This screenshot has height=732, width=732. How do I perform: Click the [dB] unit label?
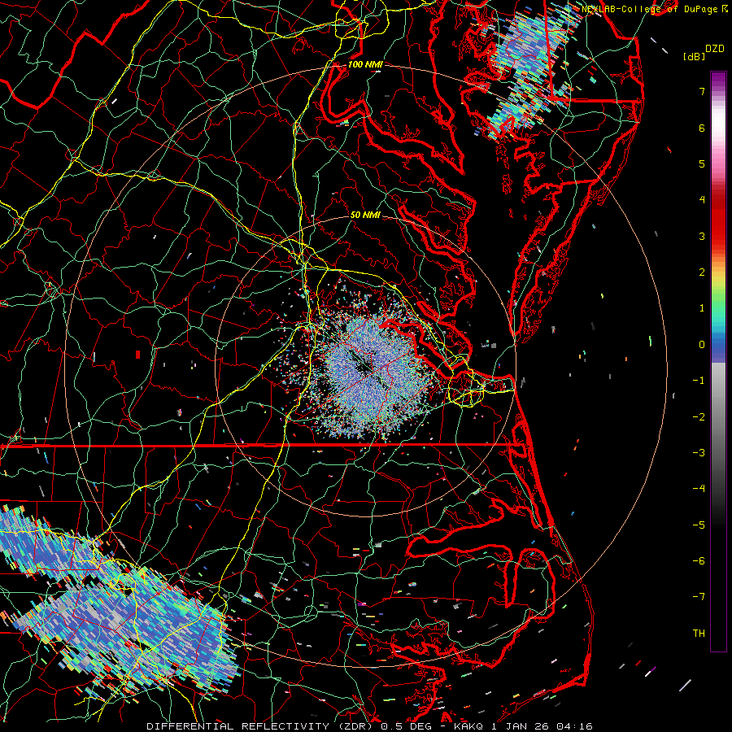694,56
